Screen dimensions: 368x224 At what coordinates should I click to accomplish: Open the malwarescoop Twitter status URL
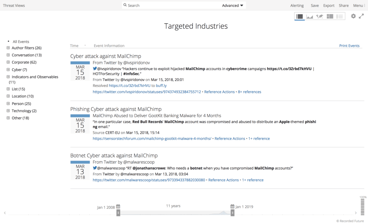pyautogui.click(x=149, y=180)
